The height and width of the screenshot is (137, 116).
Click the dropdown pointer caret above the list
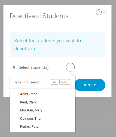pyautogui.click(x=70, y=74)
